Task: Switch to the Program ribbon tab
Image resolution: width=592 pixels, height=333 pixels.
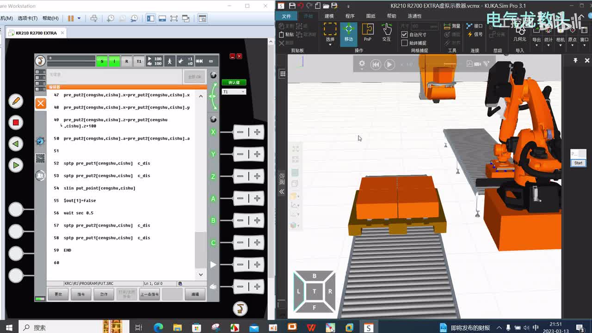Action: (x=350, y=16)
